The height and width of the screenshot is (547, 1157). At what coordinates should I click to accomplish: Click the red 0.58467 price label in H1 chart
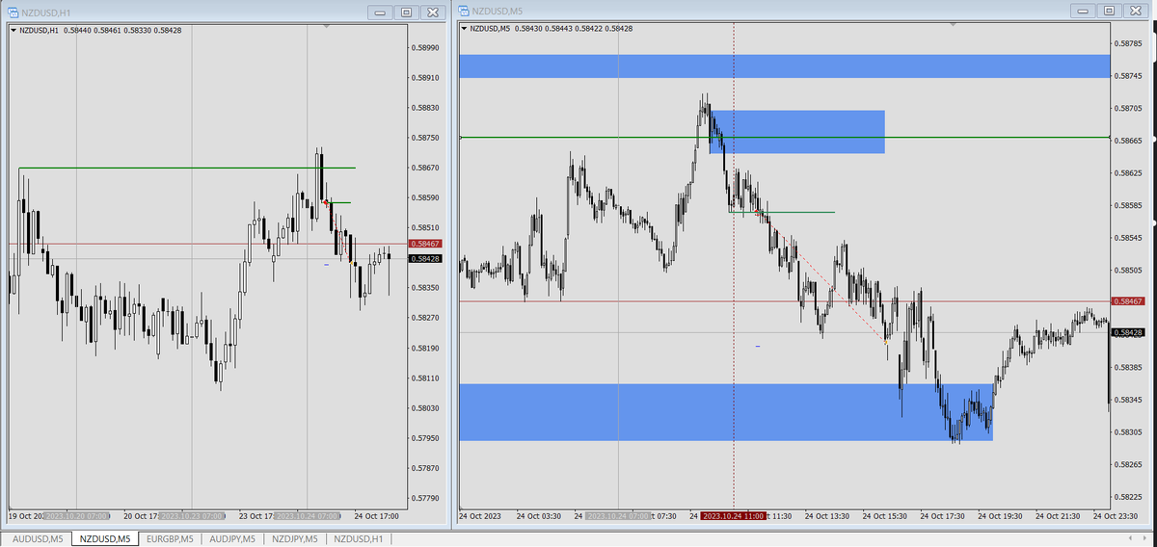pos(426,245)
